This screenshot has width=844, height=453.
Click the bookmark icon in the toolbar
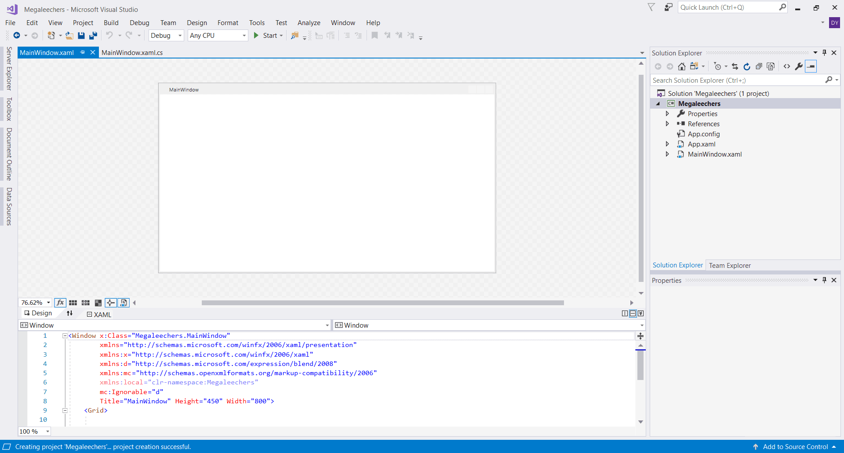tap(375, 35)
